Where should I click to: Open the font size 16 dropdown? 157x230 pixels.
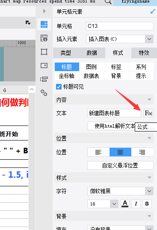coord(114,204)
